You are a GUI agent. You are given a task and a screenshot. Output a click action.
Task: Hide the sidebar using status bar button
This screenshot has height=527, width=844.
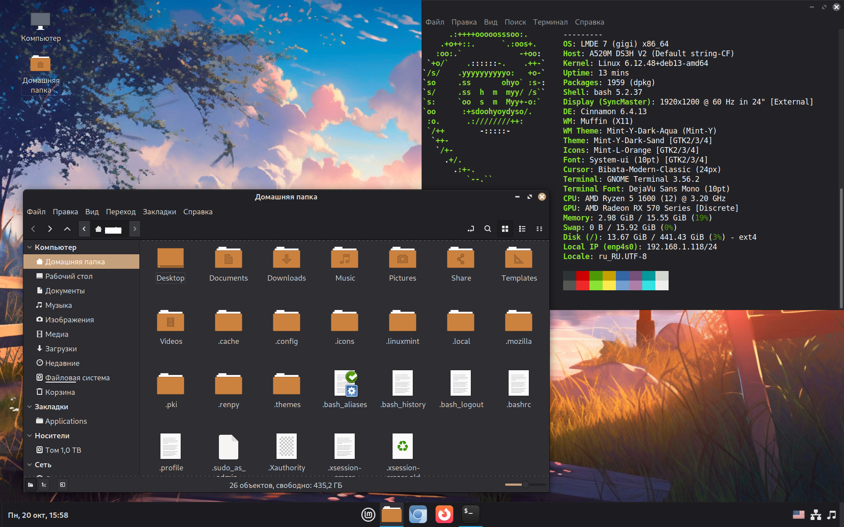62,485
